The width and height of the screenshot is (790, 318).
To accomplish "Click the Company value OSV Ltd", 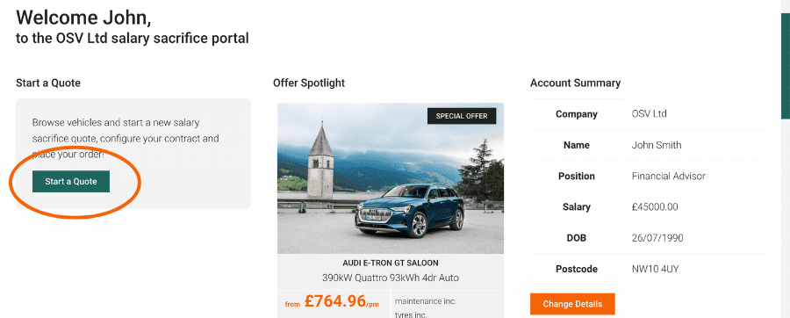I will (x=649, y=114).
